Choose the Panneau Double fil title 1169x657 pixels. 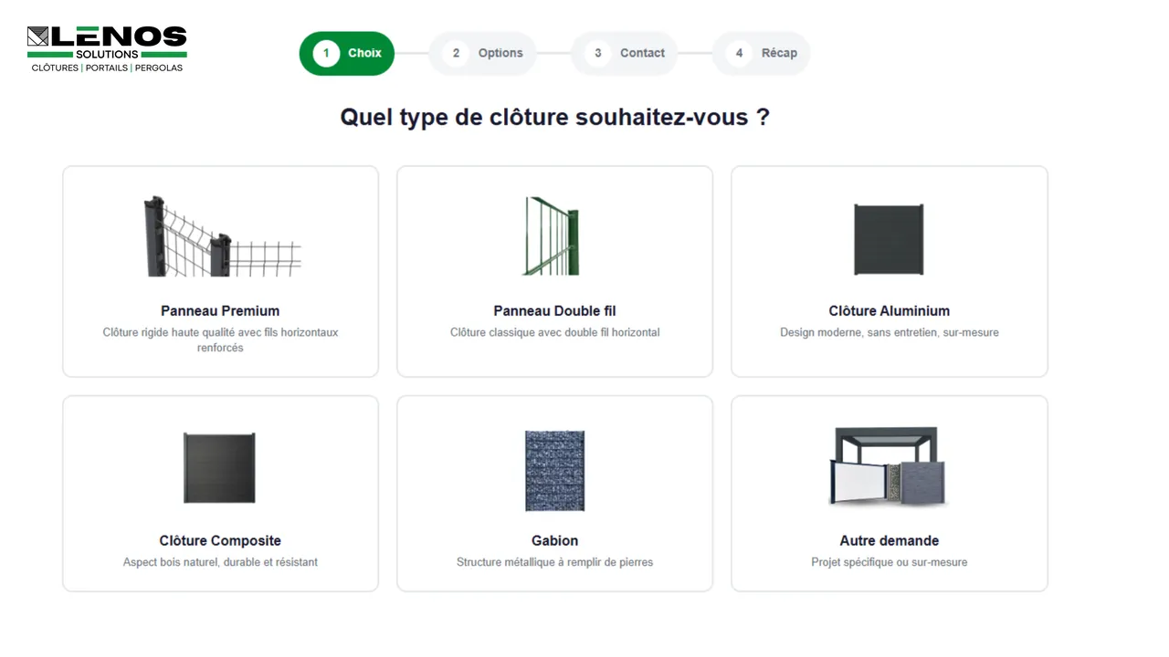point(554,311)
